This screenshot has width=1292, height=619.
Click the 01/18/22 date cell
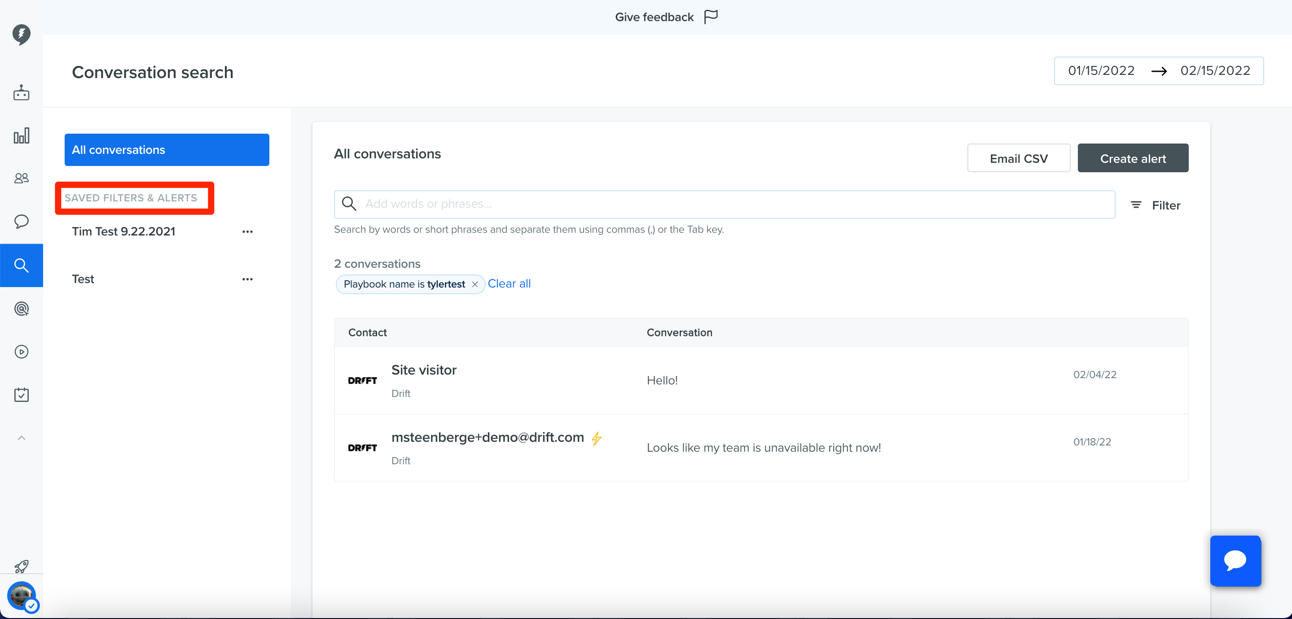(x=1092, y=441)
